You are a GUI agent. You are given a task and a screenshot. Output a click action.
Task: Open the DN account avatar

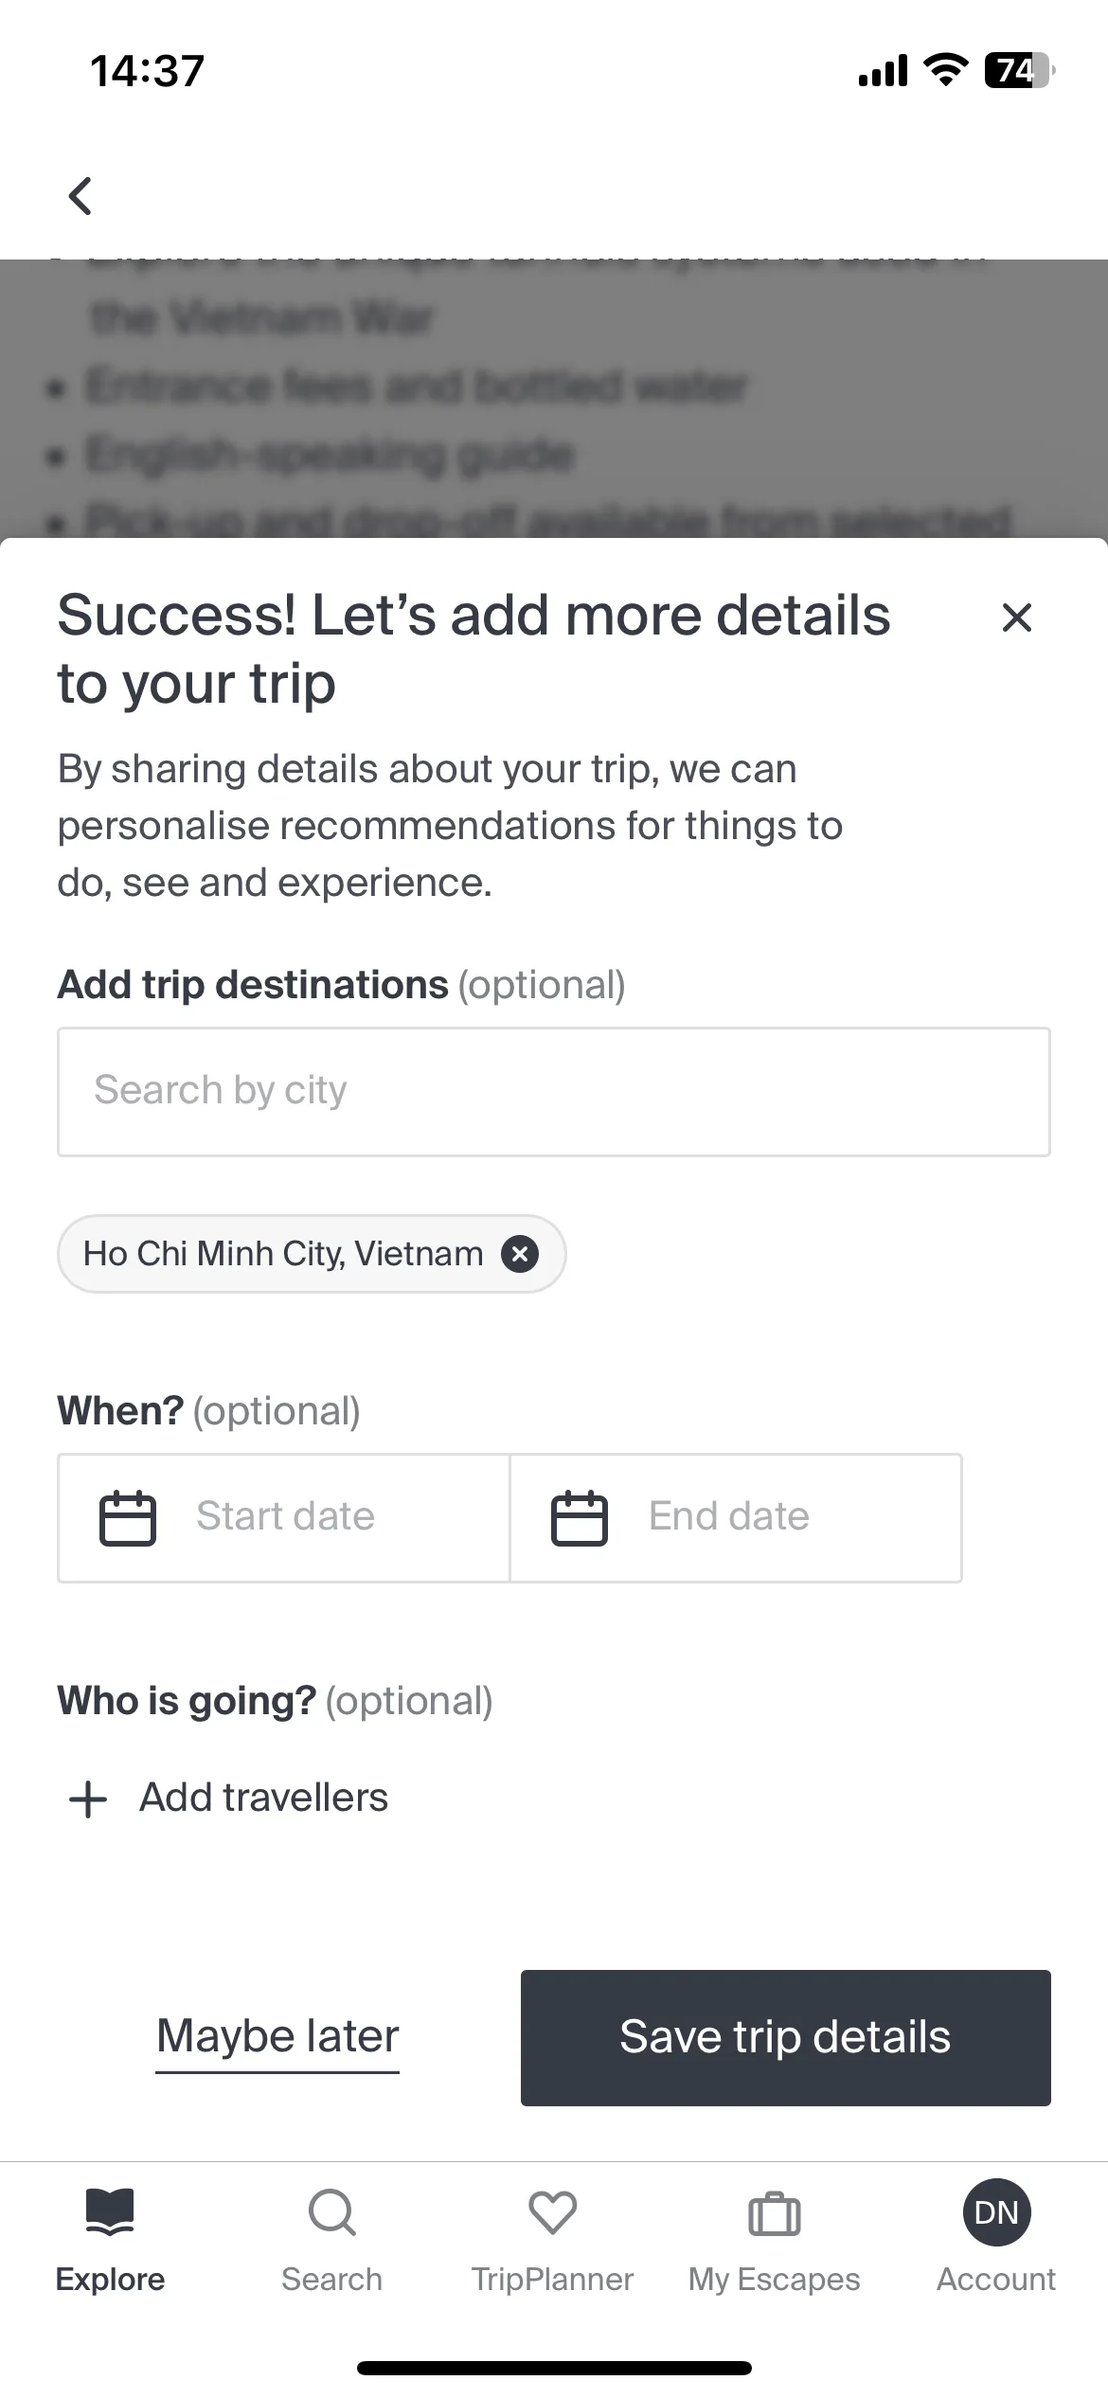point(996,2212)
